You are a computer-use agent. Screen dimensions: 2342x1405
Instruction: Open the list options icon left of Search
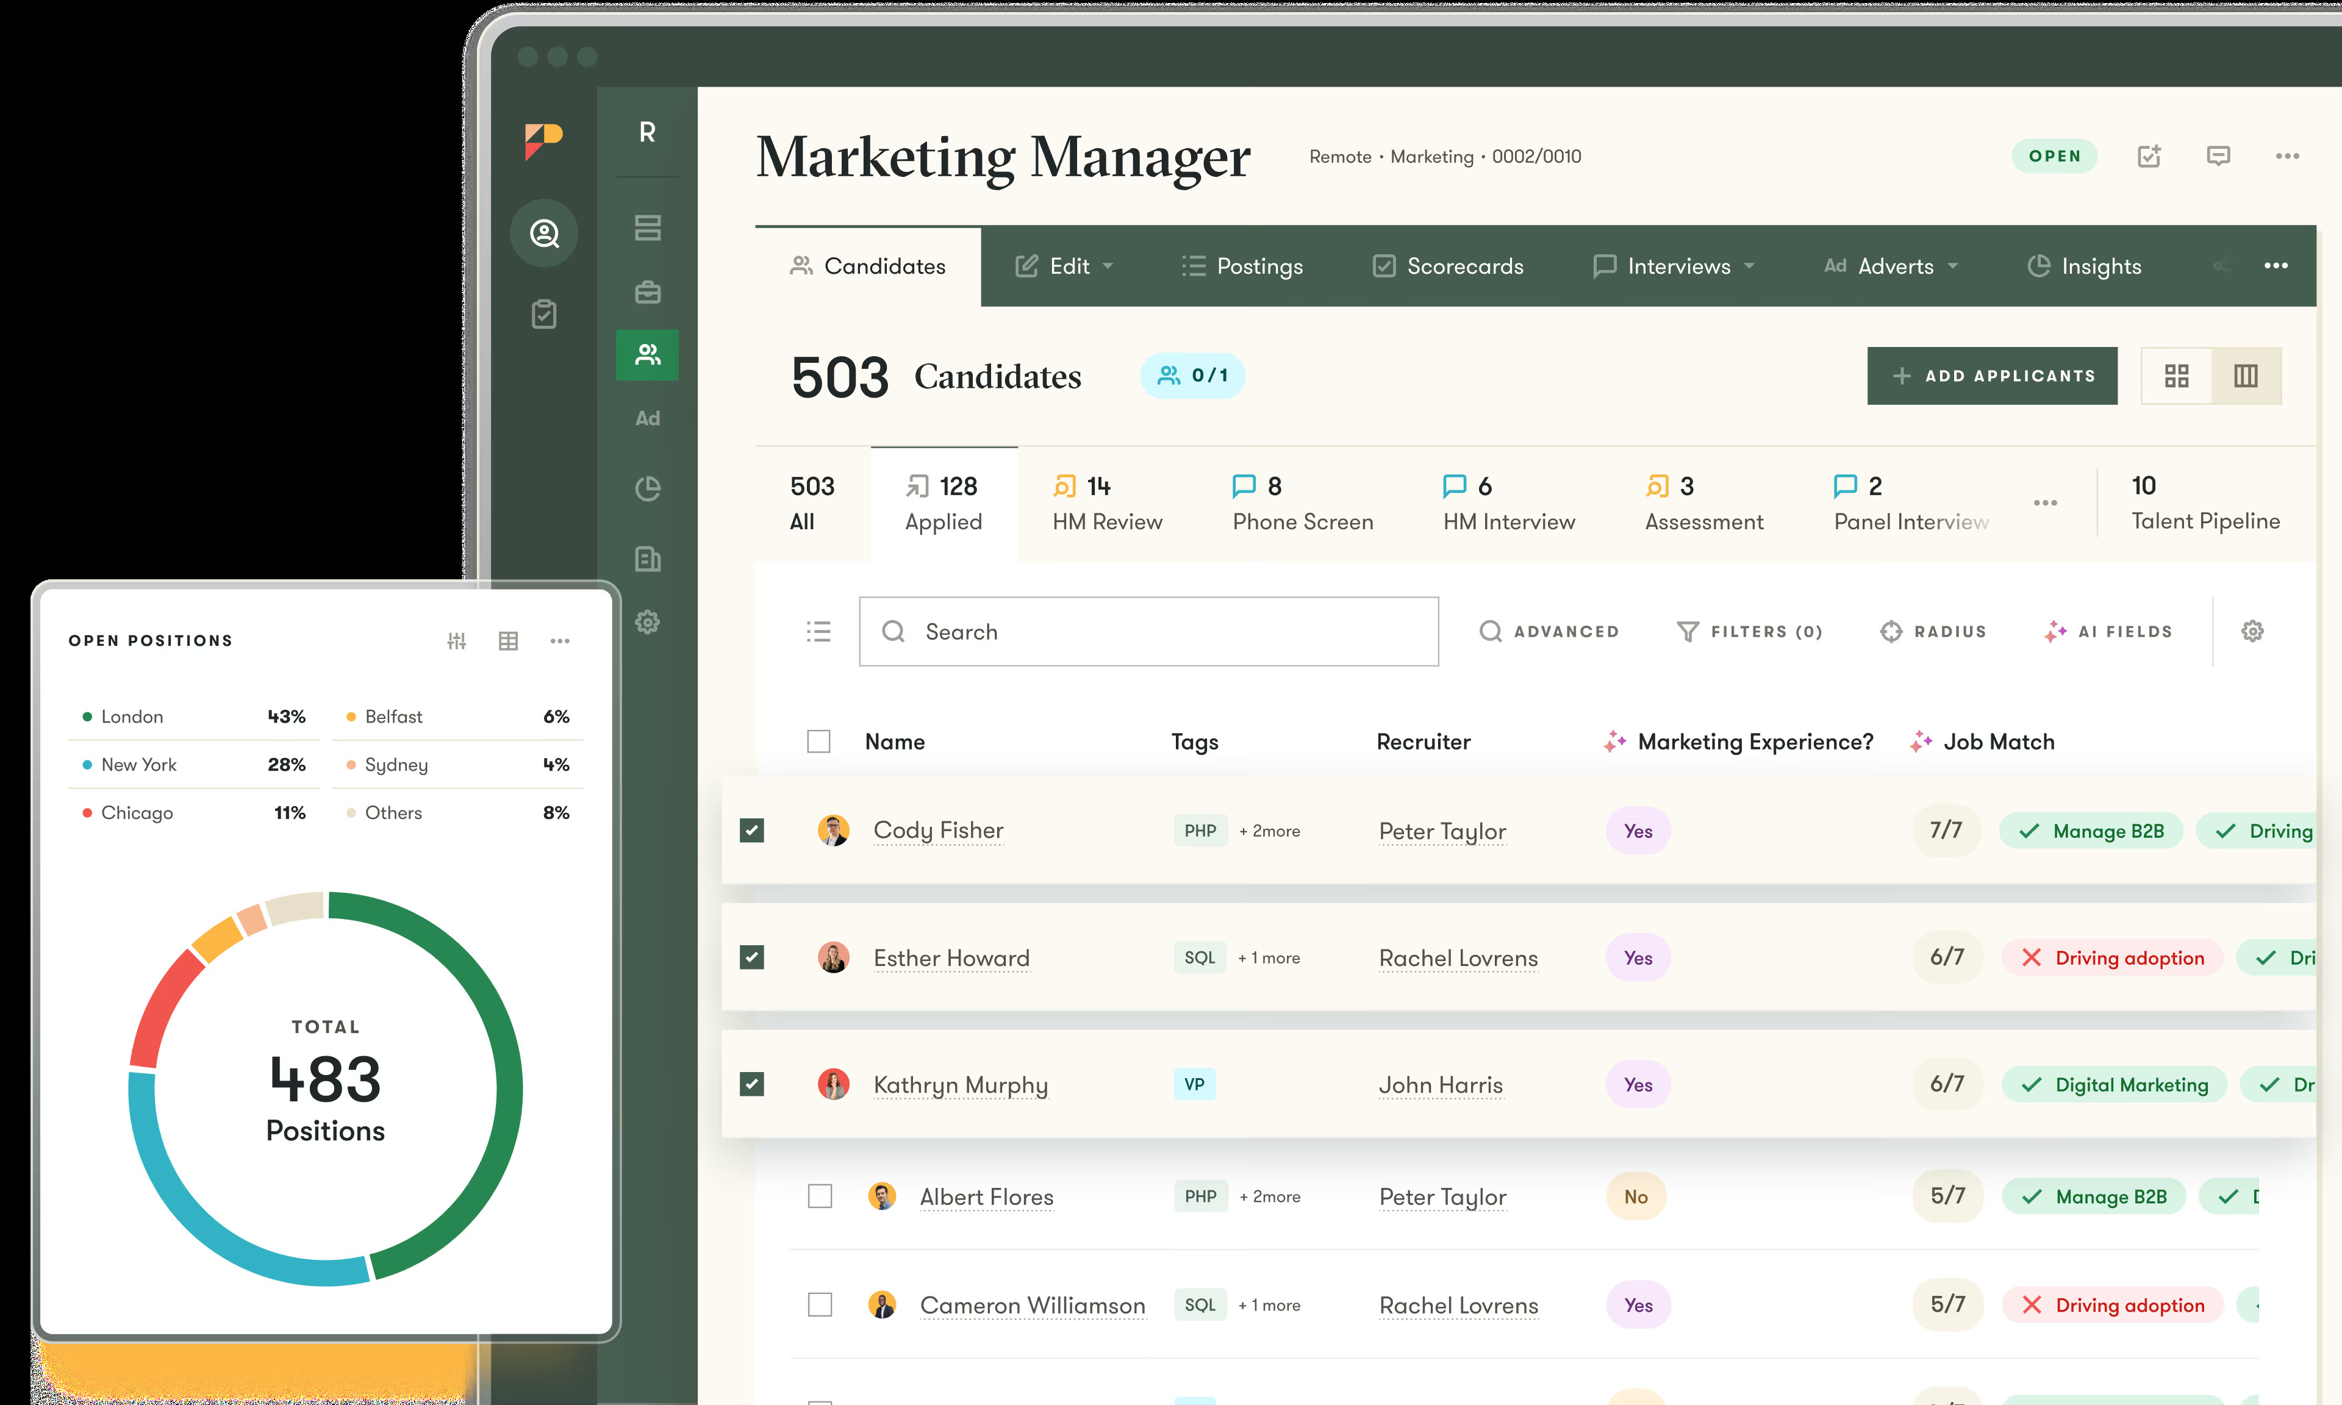coord(819,632)
